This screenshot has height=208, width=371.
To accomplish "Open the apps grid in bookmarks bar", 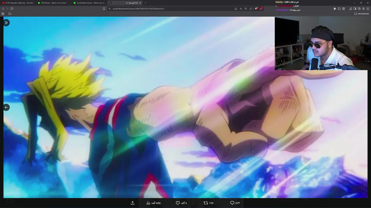I will [3, 14].
